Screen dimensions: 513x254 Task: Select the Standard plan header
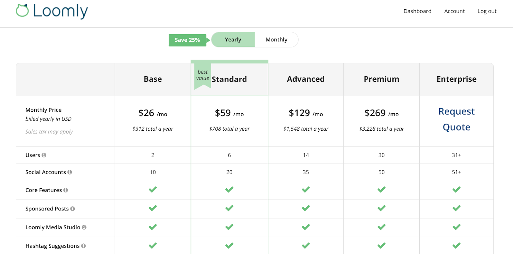point(229,79)
